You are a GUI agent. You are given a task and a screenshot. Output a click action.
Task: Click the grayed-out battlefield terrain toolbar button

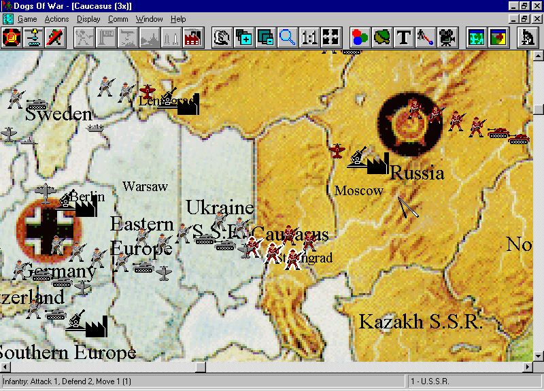[x=150, y=37]
